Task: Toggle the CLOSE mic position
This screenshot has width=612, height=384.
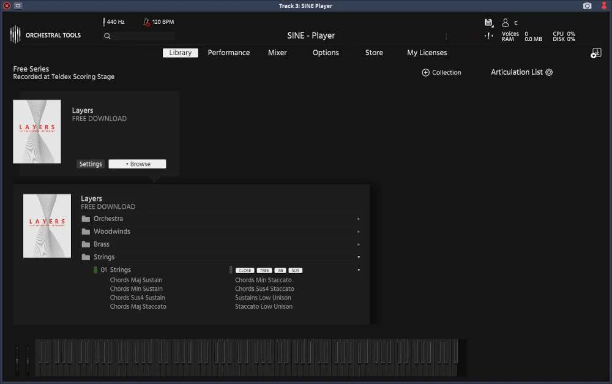Action: [245, 270]
